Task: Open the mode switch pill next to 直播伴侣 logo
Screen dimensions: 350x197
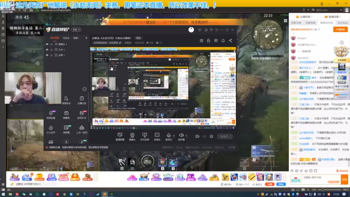Action: 76,29
